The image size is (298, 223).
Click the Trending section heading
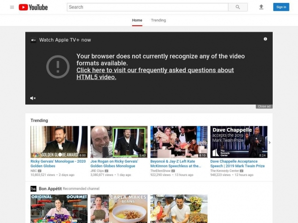pyautogui.click(x=39, y=120)
